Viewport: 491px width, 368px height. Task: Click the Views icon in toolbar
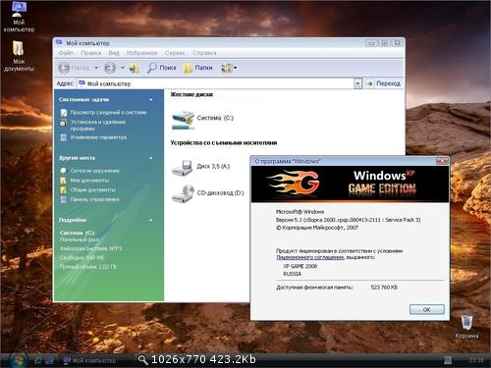pos(227,68)
